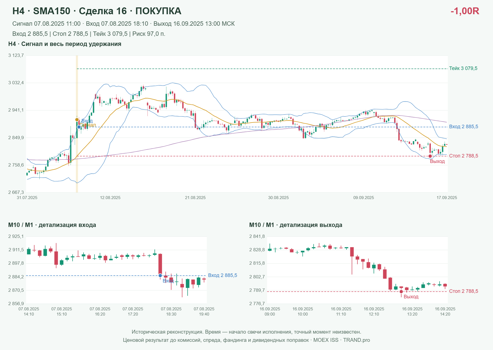The image size is (493, 350).
Task: Click the 07.08.2025 14:10 time label
Action: (x=29, y=311)
